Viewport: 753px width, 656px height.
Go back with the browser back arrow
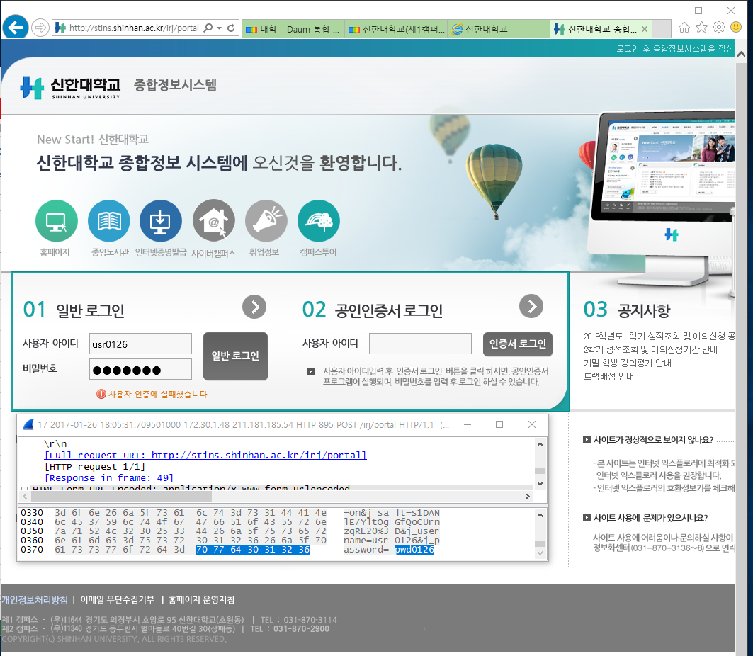click(16, 28)
